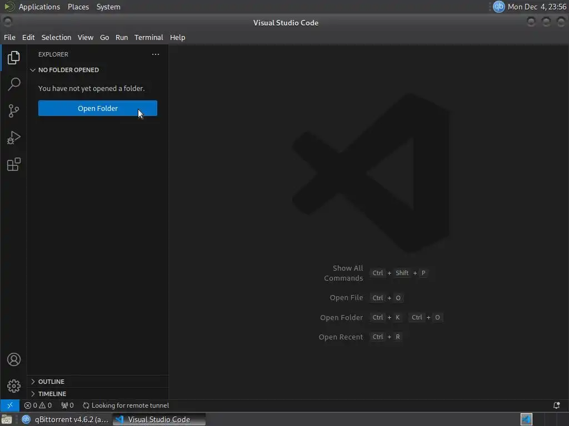Collapse the No Folder Opened section
This screenshot has height=426, width=569.
pyautogui.click(x=98, y=70)
